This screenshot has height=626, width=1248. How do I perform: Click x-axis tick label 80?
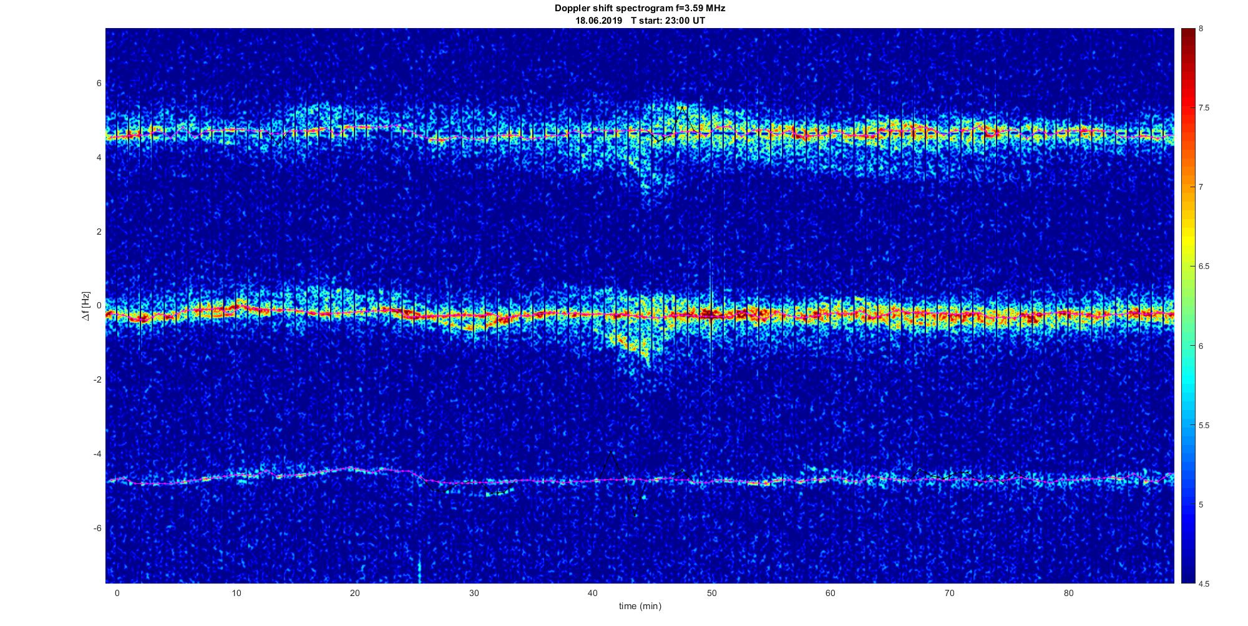click(1068, 593)
